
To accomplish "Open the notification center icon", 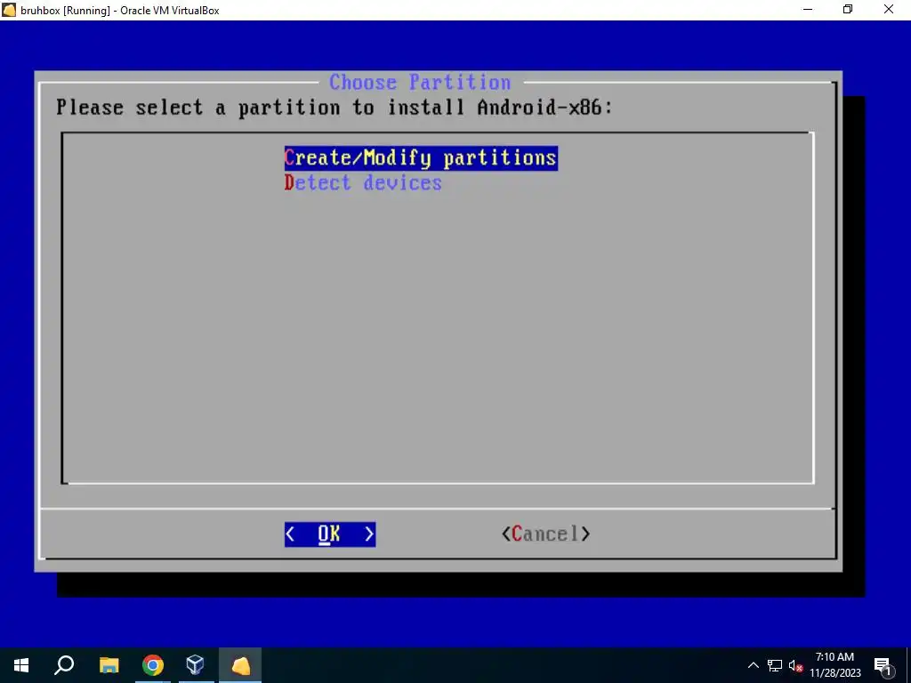I will tap(883, 665).
